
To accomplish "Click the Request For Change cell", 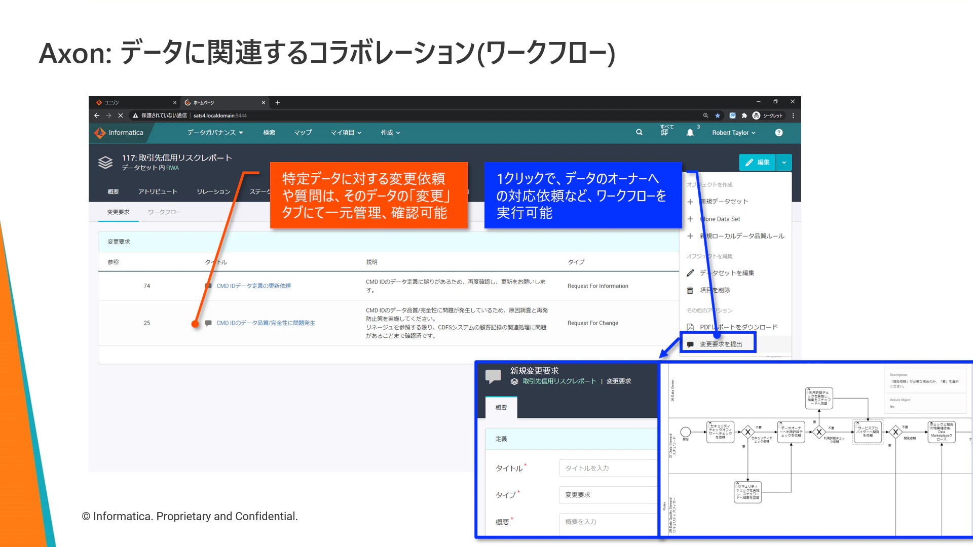I will coord(592,323).
